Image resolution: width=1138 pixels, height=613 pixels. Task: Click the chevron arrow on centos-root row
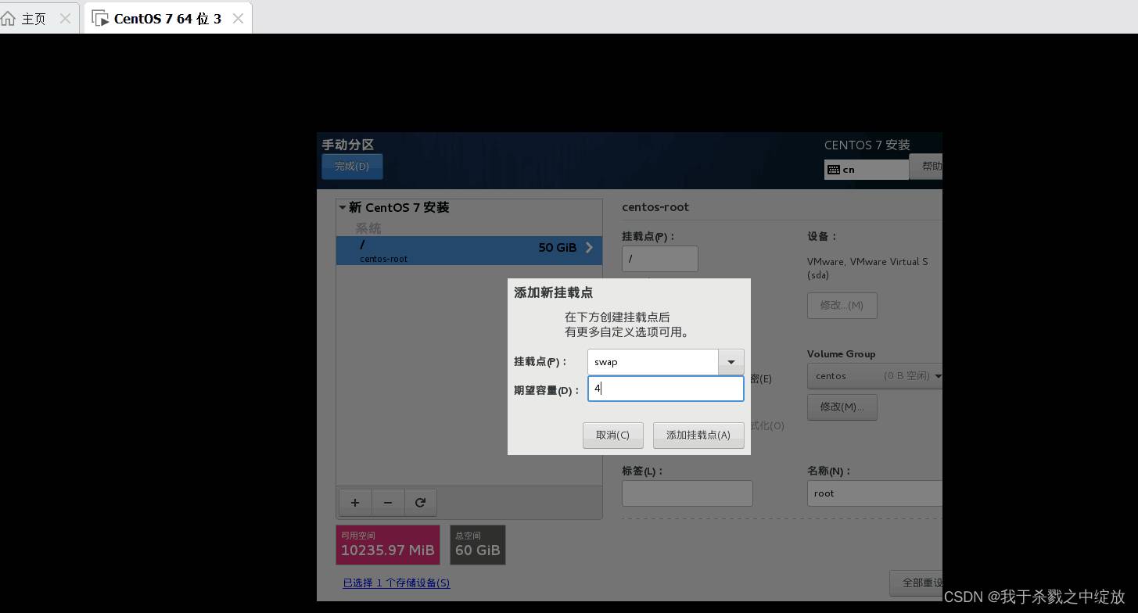pyautogui.click(x=589, y=248)
